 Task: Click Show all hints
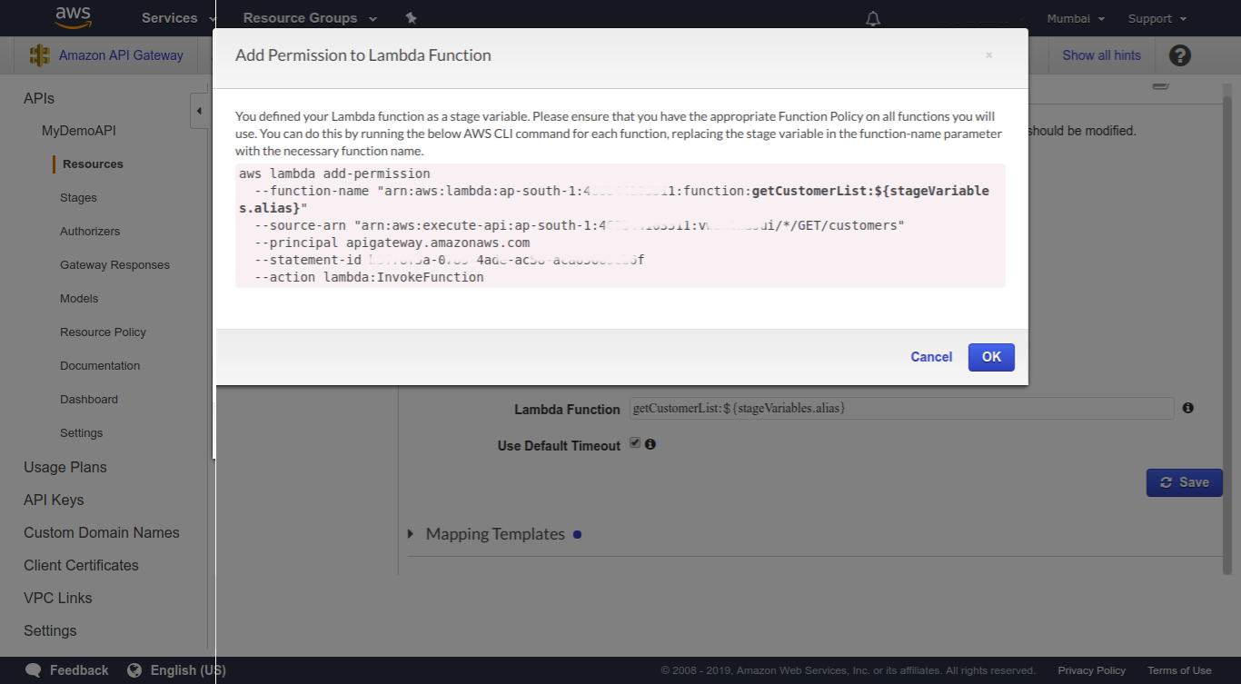coord(1101,55)
